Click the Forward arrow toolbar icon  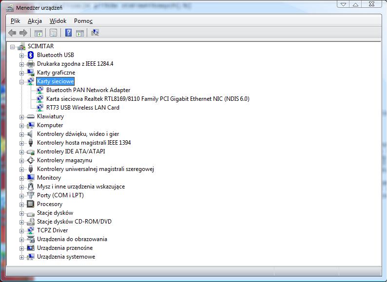pos(23,33)
